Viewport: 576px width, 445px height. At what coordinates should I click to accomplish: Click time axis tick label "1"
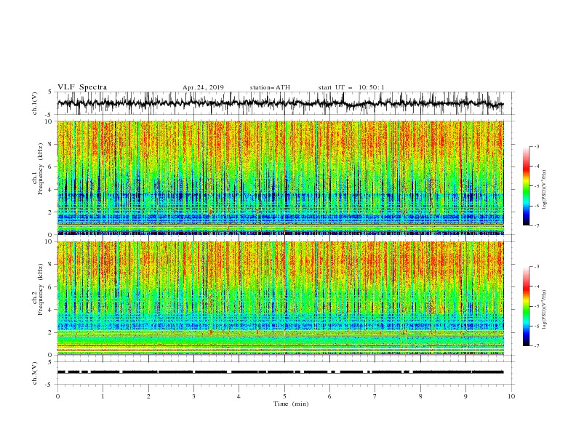click(103, 396)
